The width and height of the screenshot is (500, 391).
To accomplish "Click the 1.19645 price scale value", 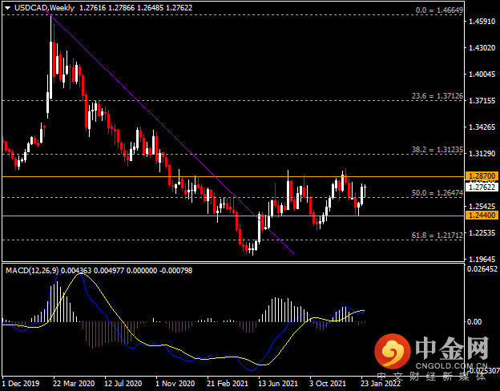I will pos(482,259).
